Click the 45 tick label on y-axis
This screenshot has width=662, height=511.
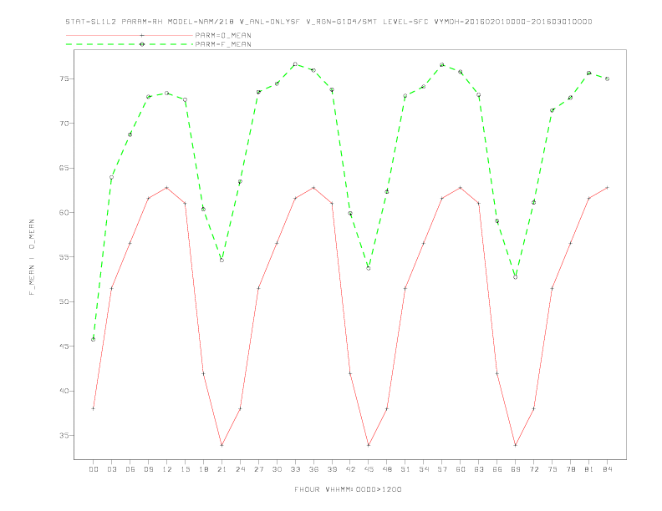pos(64,347)
